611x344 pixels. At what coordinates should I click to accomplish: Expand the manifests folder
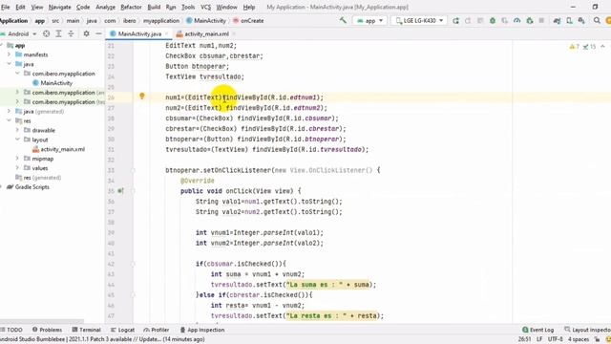(x=10, y=54)
